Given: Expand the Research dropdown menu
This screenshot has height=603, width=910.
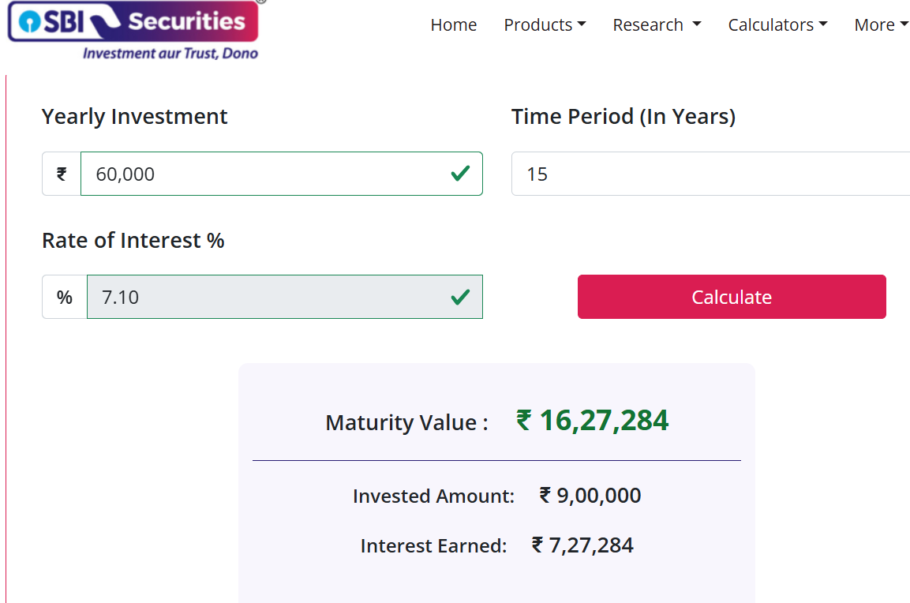Looking at the screenshot, I should 657,25.
